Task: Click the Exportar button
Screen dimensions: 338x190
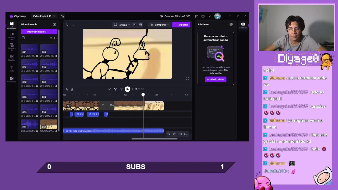Action: [x=181, y=25]
